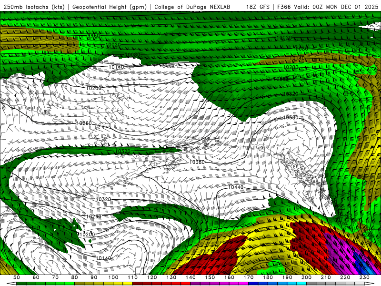This screenshot has width=381, height=286.
Task: Click the 150 value on the color scale
Action: (x=210, y=277)
